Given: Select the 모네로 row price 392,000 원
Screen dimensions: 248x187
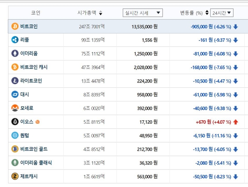Looking at the screenshot, I should click(147, 108).
